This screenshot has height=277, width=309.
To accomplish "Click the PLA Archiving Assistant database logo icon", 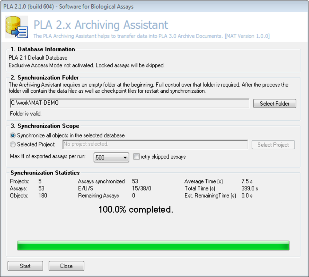I will click(16, 27).
